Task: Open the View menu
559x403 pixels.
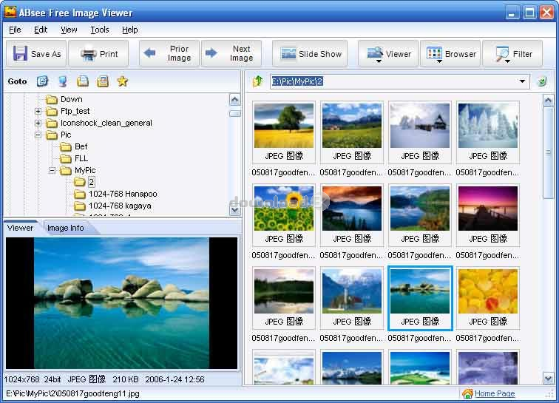Action: [x=69, y=30]
